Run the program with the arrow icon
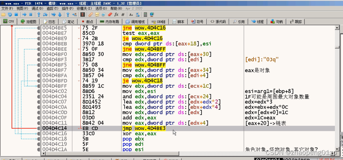 (x=24, y=14)
